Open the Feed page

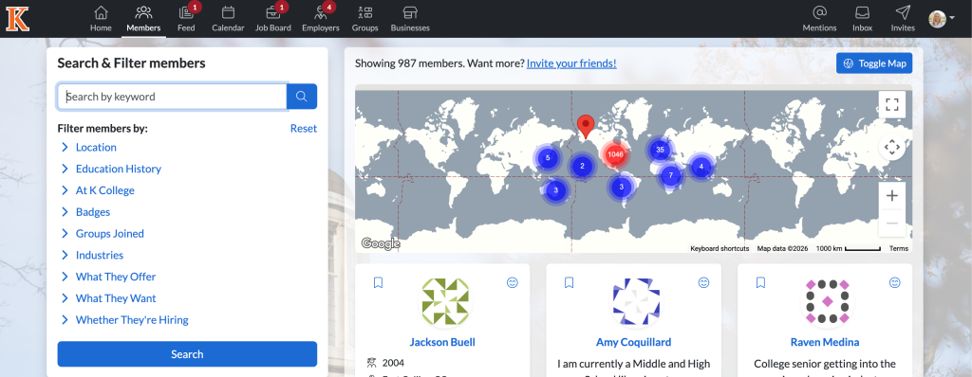186,19
